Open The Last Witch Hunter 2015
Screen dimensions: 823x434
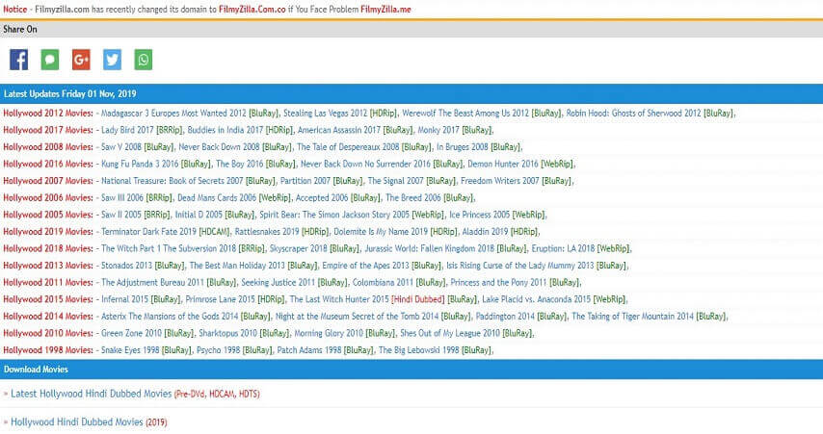[x=384, y=299]
